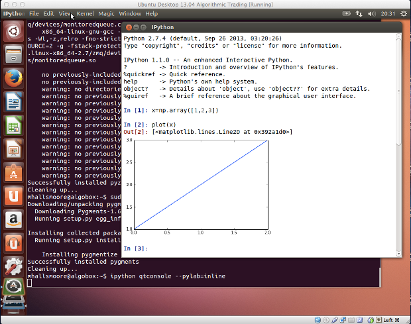Open the Window menu
This screenshot has height=324, width=411.
pyautogui.click(x=130, y=14)
